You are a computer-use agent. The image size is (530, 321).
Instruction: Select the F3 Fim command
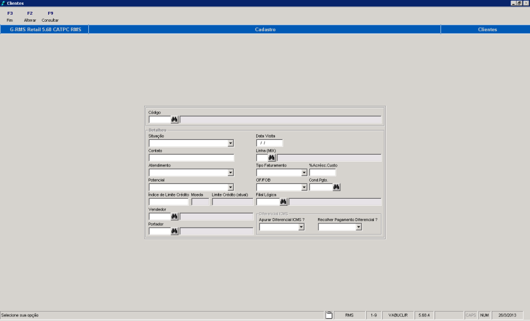click(10, 16)
